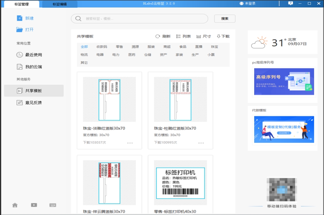Click the 北京 city label

[292, 39]
